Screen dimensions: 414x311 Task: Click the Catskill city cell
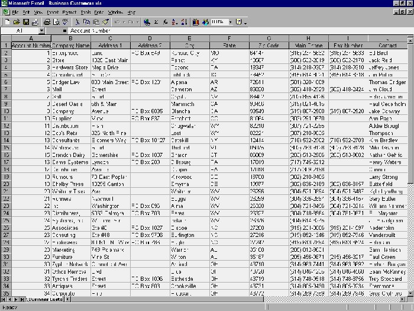pos(190,140)
